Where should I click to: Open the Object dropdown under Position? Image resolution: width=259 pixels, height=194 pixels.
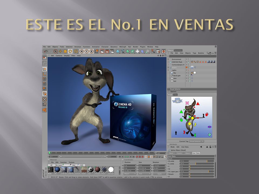click(130, 174)
